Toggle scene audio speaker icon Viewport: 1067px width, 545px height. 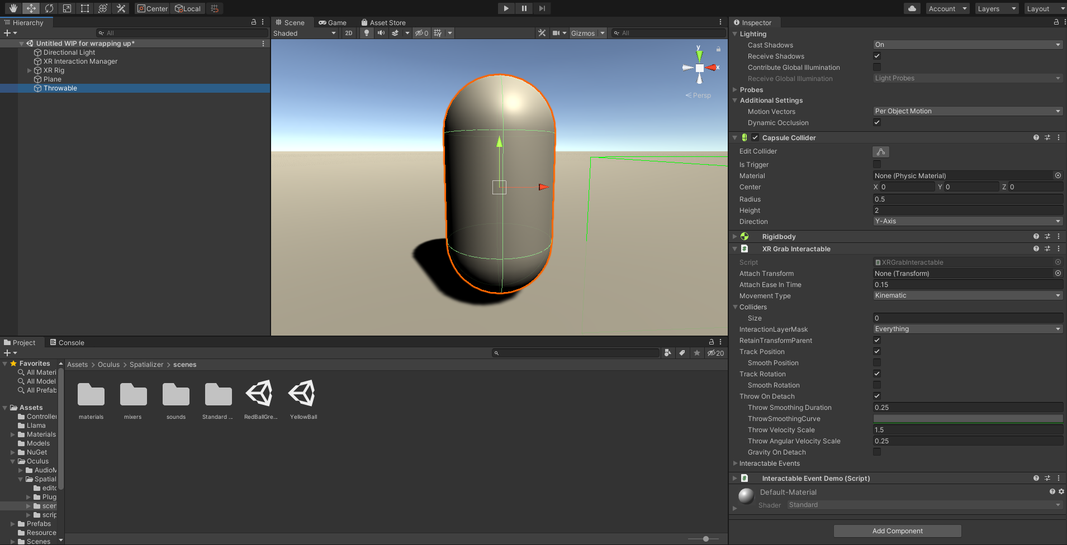click(381, 33)
